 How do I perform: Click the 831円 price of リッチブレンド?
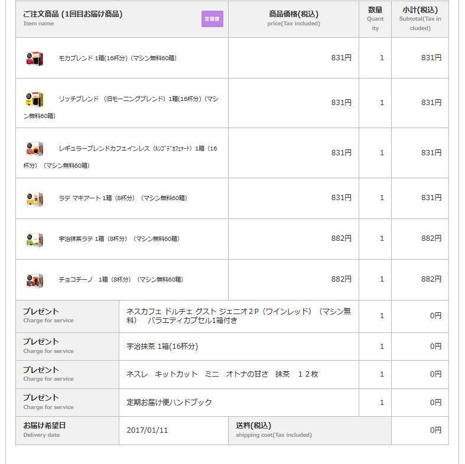click(342, 103)
